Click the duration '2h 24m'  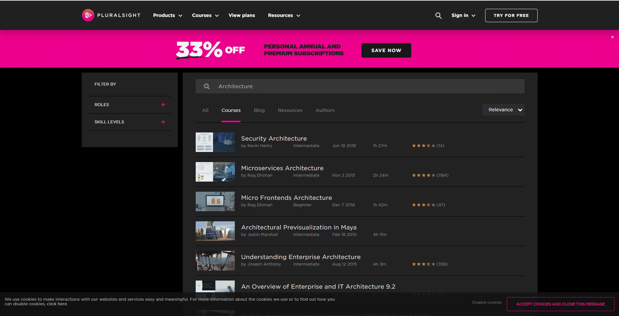pyautogui.click(x=381, y=175)
